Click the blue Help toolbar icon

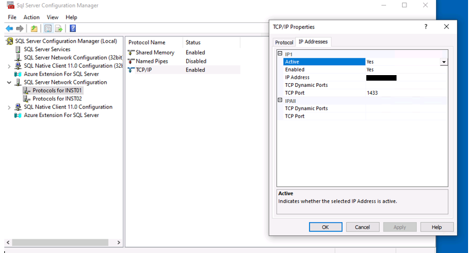(x=73, y=28)
